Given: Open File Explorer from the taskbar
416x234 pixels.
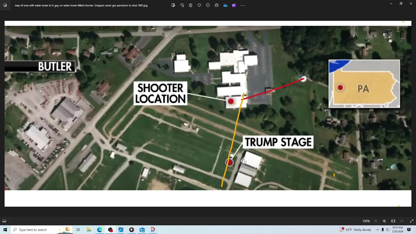Looking at the screenshot, I should point(89,230).
